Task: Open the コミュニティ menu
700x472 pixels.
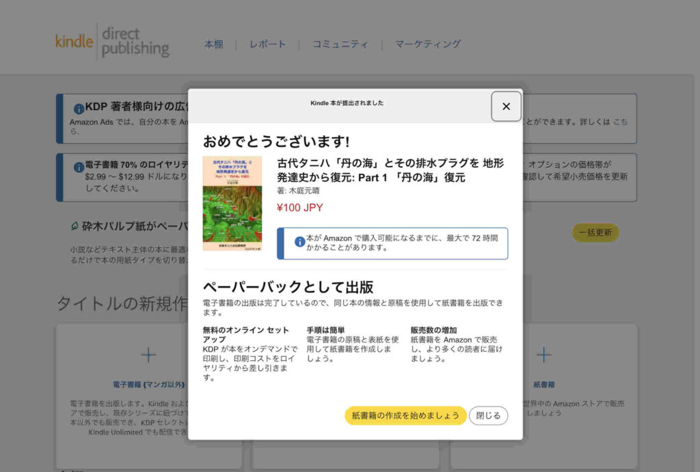Action: (340, 44)
